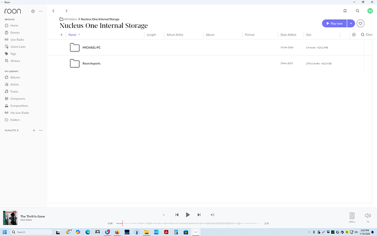Expand the Play now dropdown arrow
377x236 pixels.
click(351, 24)
